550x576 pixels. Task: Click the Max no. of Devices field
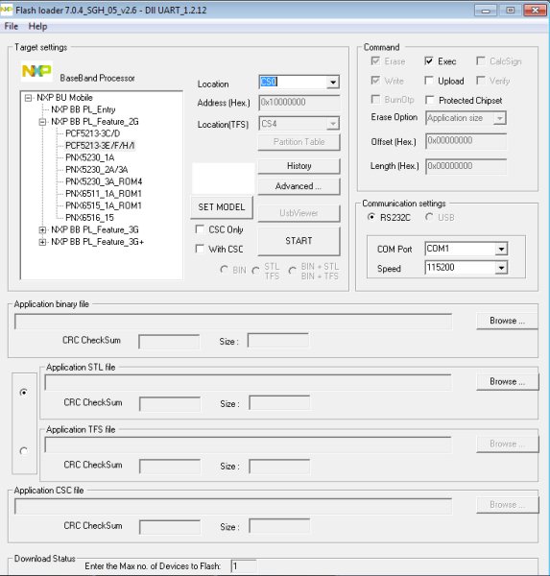[244, 566]
